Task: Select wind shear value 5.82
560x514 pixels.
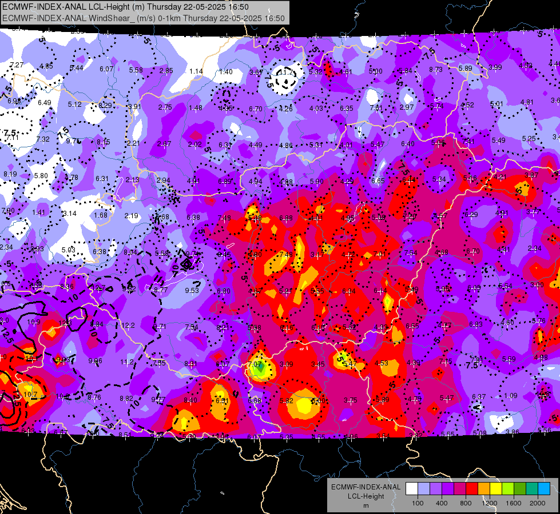Action: [287, 401]
